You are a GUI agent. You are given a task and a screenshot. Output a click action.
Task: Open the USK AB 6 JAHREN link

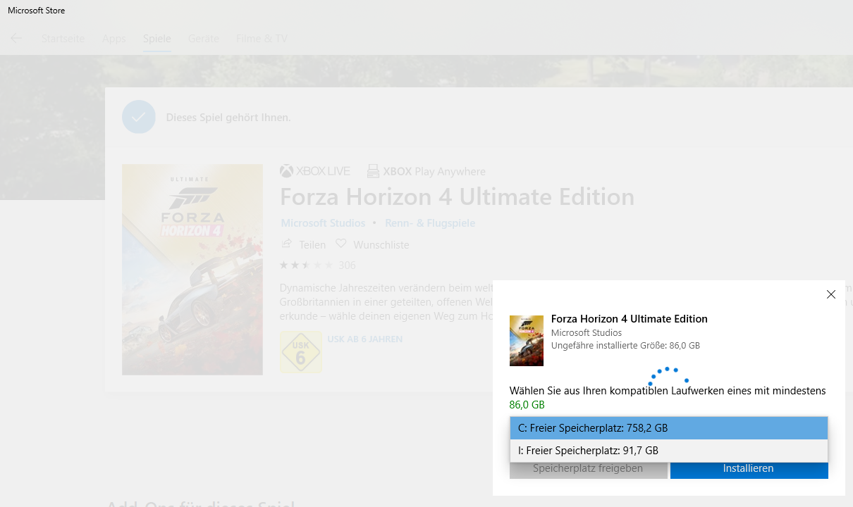[x=364, y=339]
